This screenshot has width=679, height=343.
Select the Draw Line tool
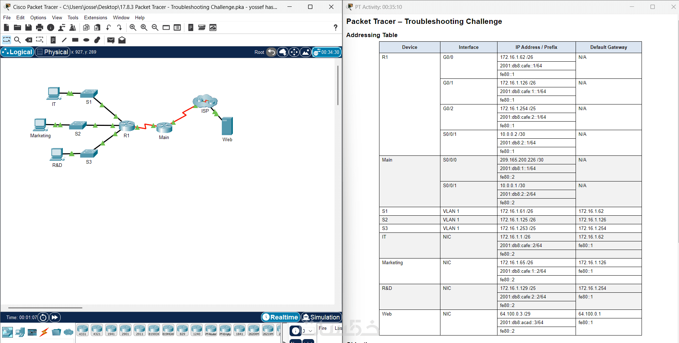tap(64, 40)
